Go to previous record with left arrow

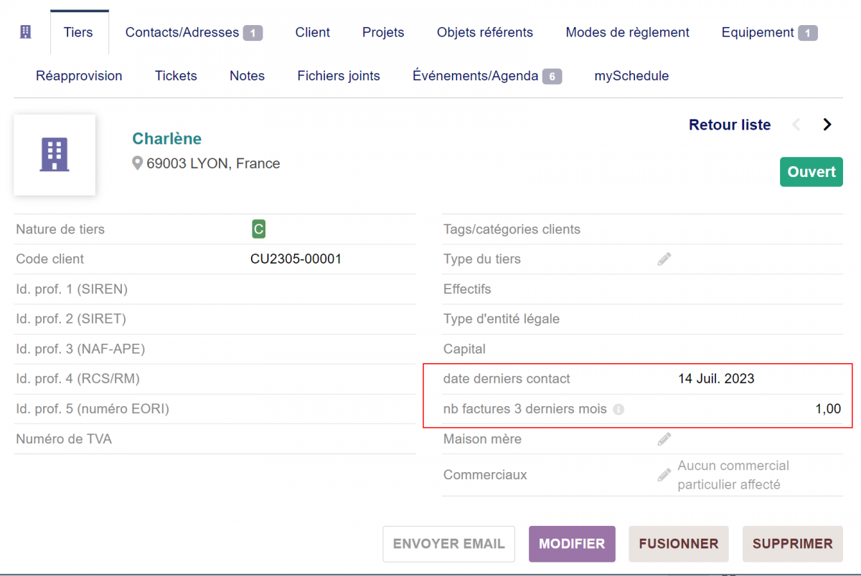796,125
